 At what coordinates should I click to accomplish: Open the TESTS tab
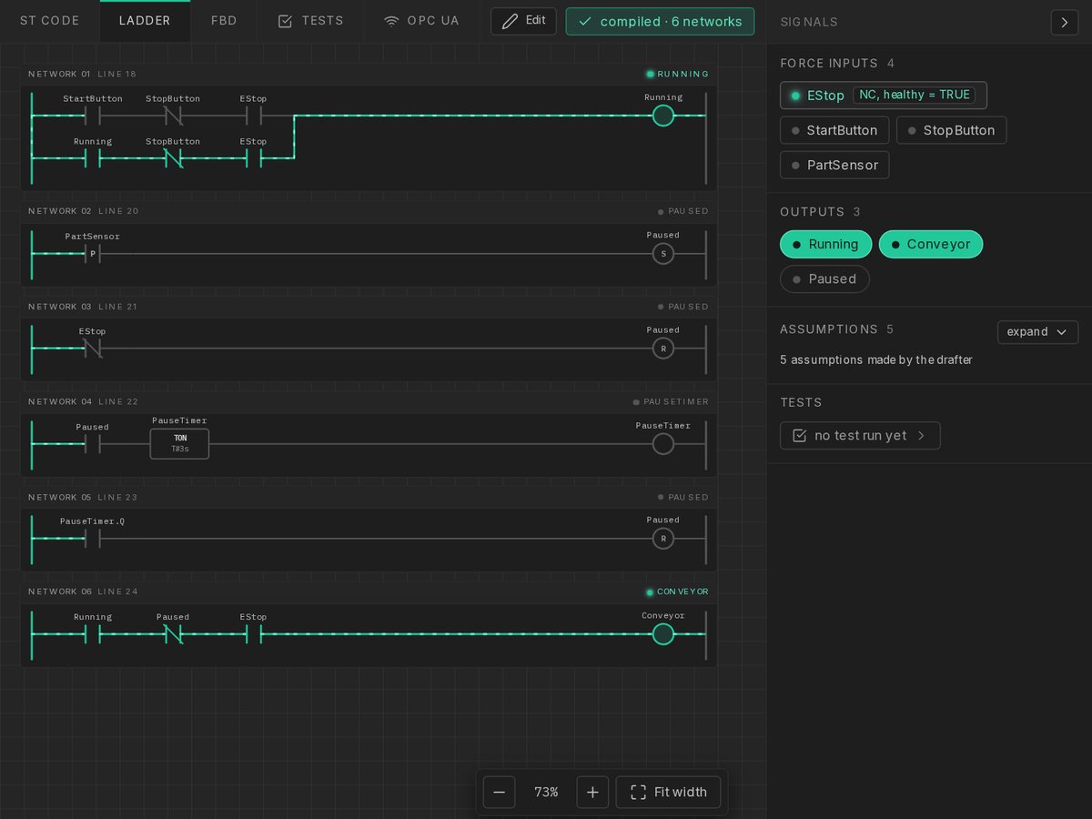pos(310,21)
